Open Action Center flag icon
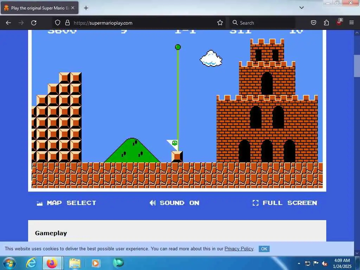The width and height of the screenshot is (360, 270). pyautogui.click(x=316, y=263)
